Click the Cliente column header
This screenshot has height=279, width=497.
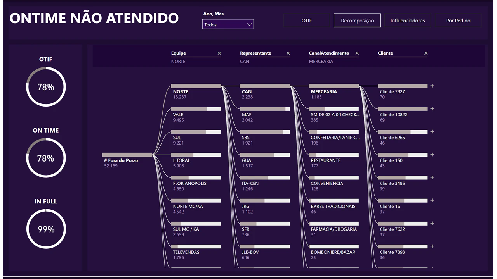click(385, 53)
